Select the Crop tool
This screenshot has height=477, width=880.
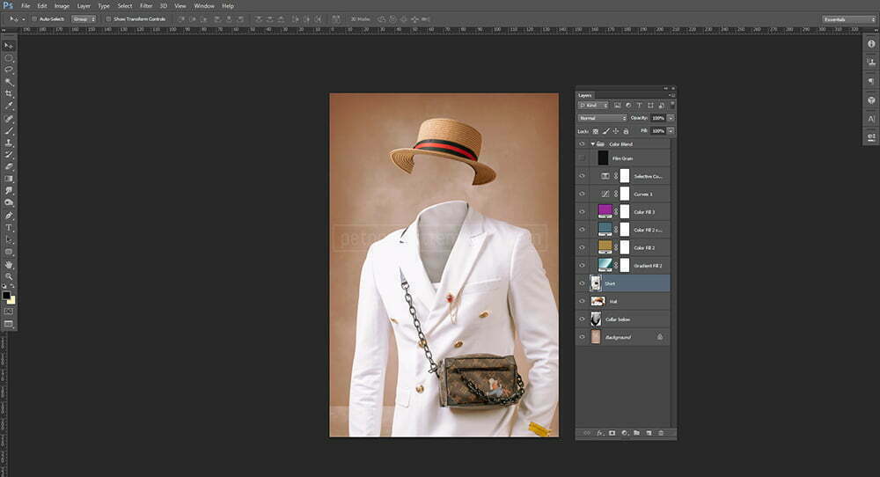10,93
